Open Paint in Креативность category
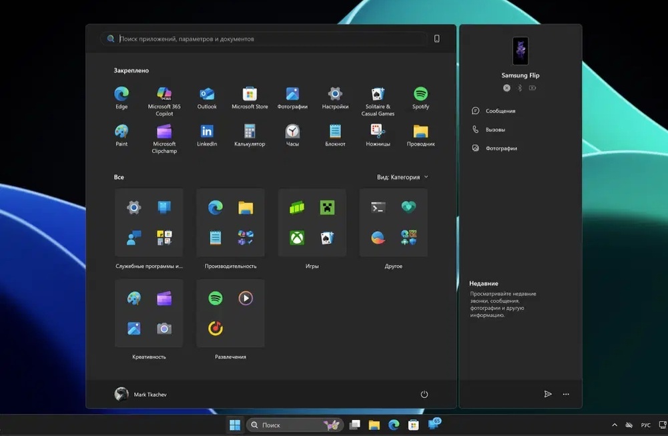The image size is (668, 436). [133, 298]
